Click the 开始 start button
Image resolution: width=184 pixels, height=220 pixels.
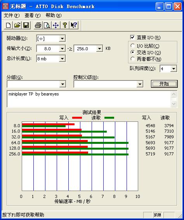tap(164, 84)
